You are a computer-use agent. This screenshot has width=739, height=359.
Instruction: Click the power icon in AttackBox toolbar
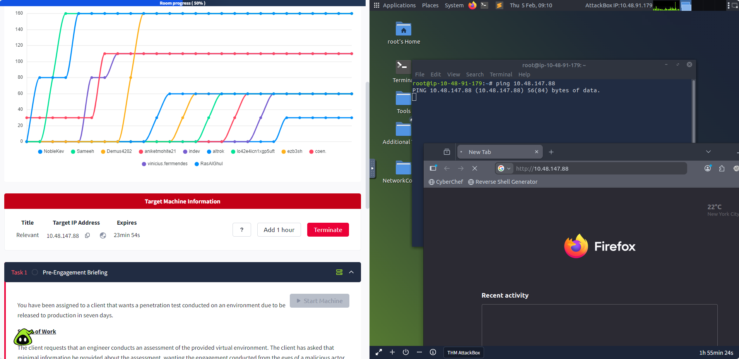(405, 352)
